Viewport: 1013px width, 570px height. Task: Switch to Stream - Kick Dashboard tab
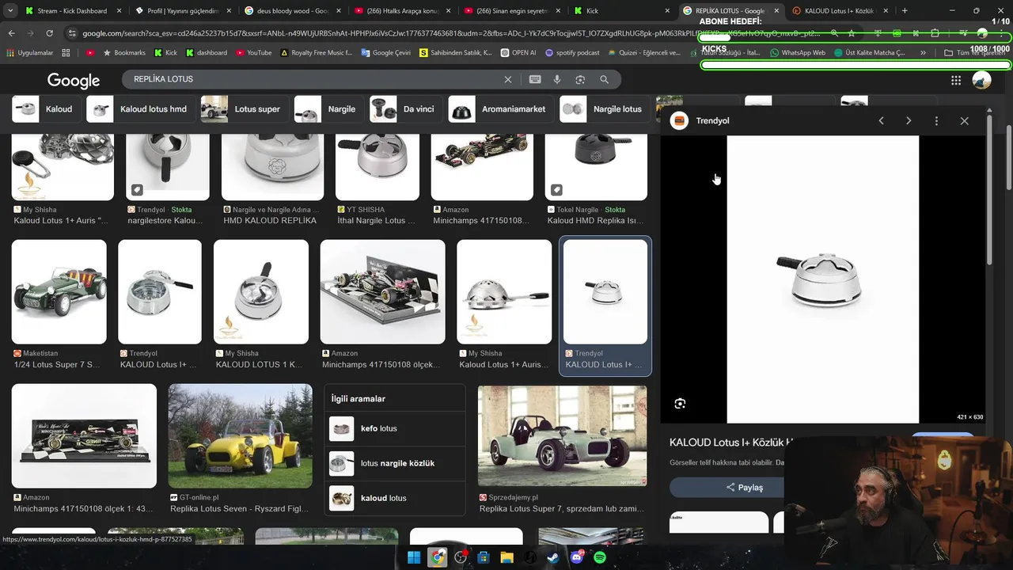click(71, 11)
